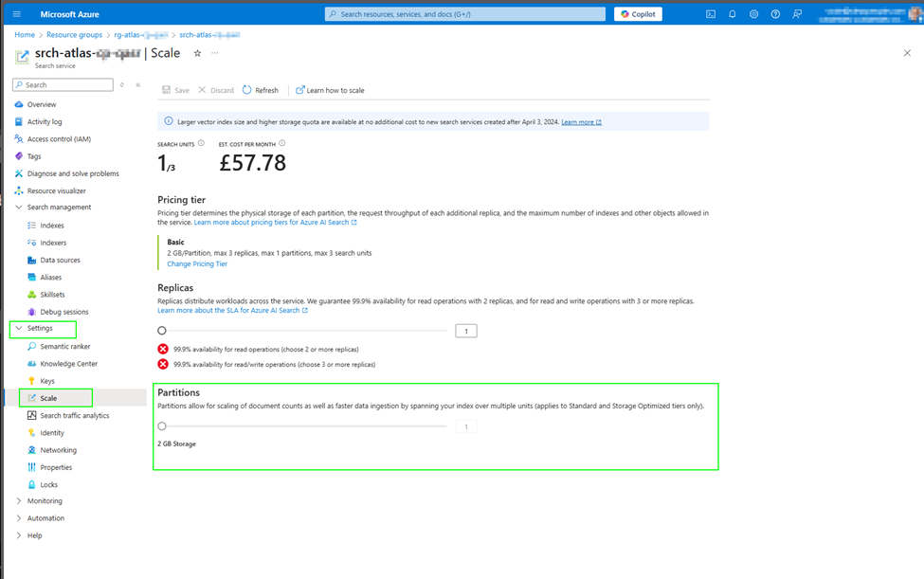Click the Discard toolbar button
Image resolution: width=924 pixels, height=579 pixels.
216,90
